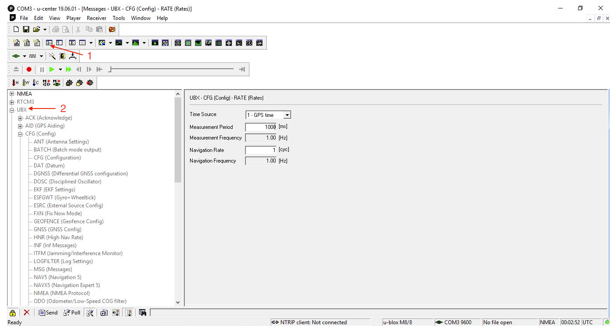Open the Window menu

(141, 18)
